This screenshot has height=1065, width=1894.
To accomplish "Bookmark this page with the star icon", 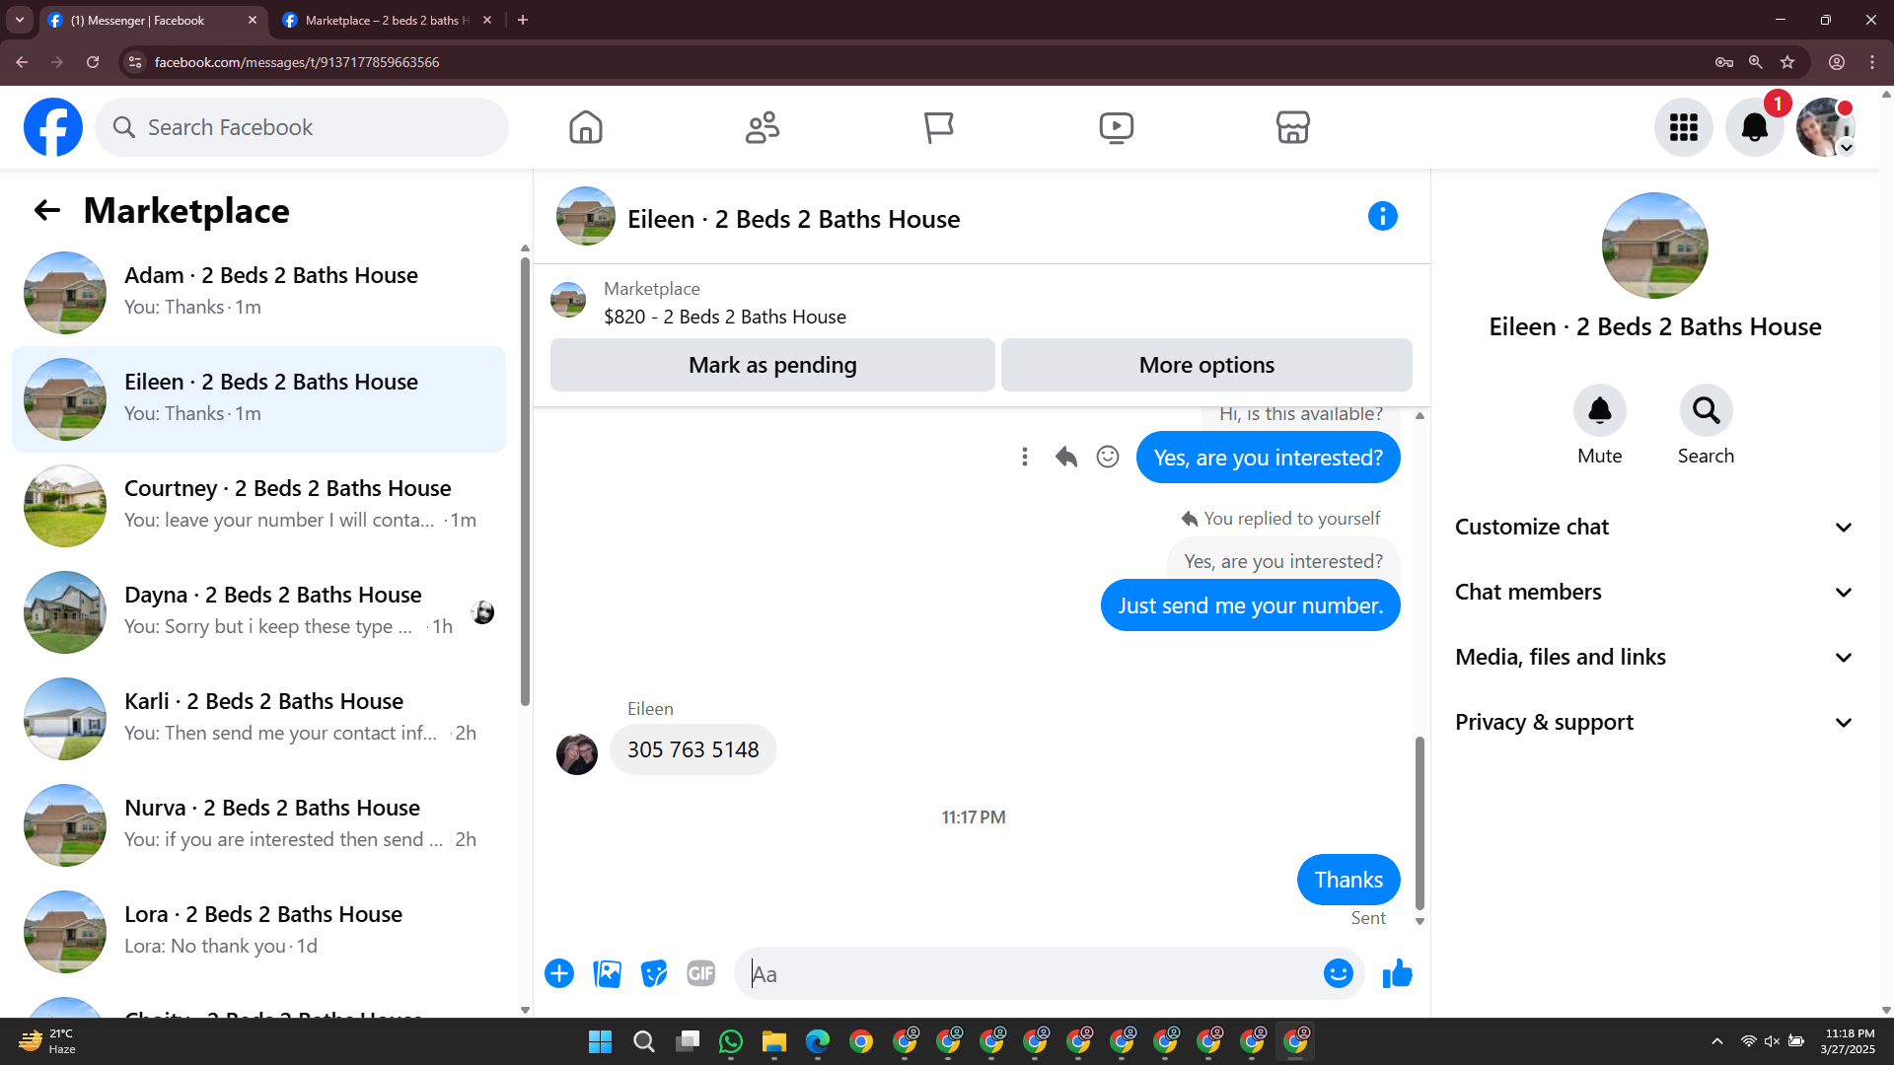I will [1787, 62].
